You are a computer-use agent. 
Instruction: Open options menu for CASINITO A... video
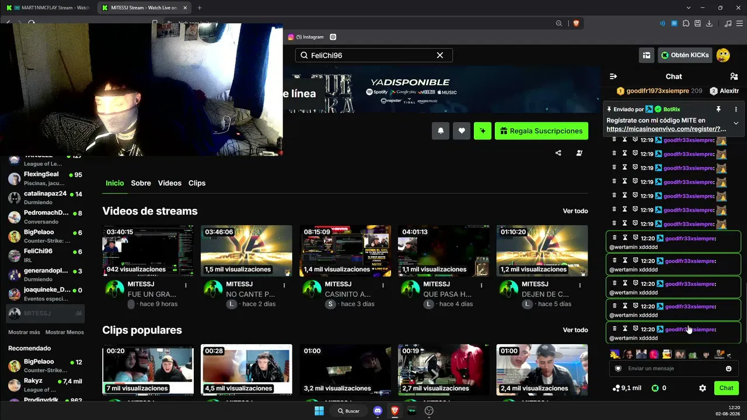(383, 285)
